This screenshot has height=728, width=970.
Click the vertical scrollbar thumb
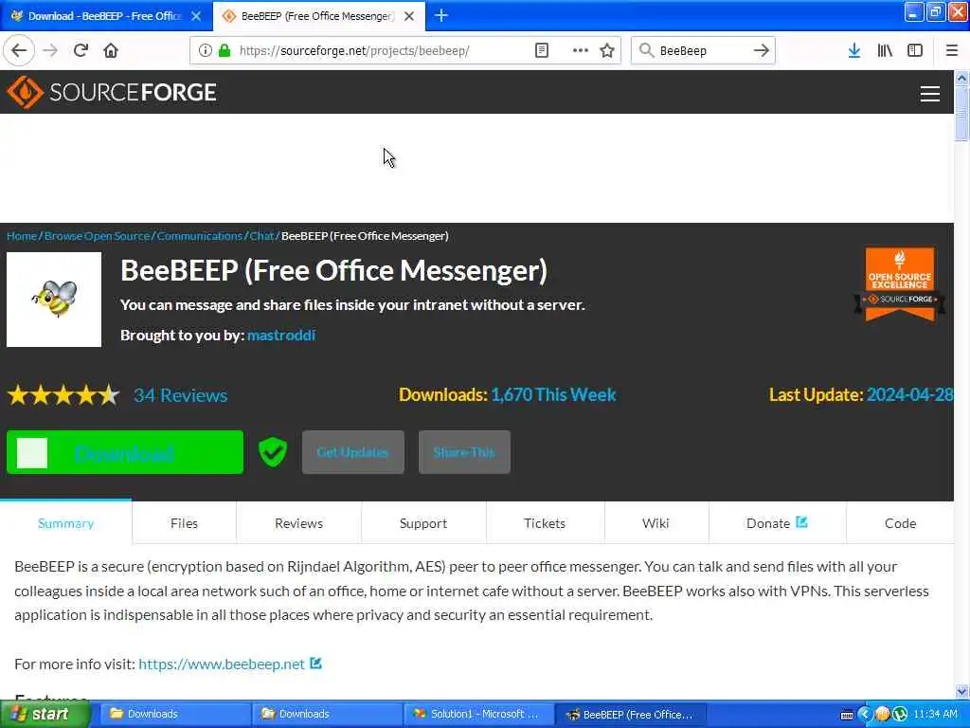pyautogui.click(x=961, y=114)
